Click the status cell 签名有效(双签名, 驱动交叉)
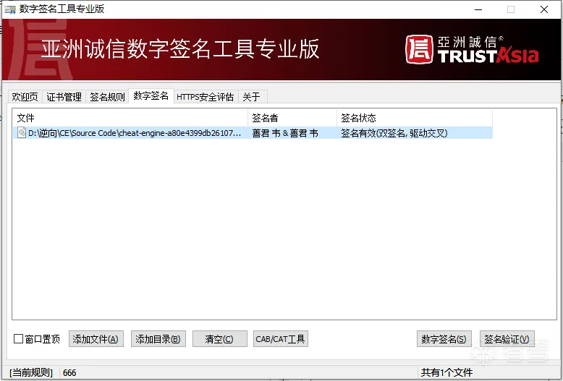Viewport: 563px width, 381px height. [x=394, y=133]
